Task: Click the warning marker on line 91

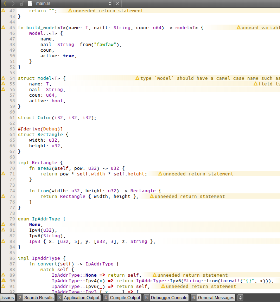Action: 3,286
